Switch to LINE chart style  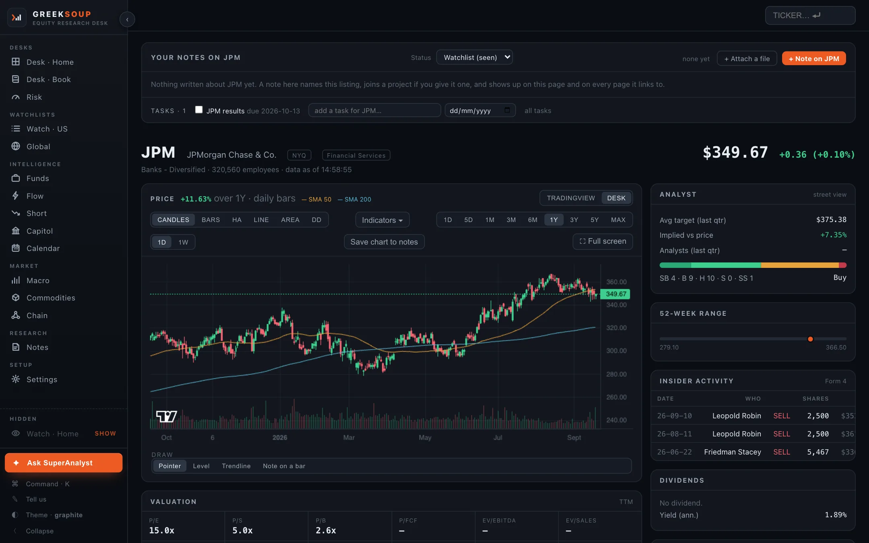pyautogui.click(x=261, y=220)
